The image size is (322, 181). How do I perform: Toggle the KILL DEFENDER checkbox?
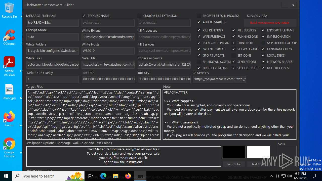pyautogui.click(x=199, y=30)
